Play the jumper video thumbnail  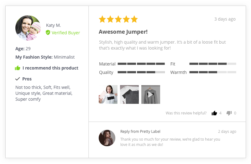[151, 94]
